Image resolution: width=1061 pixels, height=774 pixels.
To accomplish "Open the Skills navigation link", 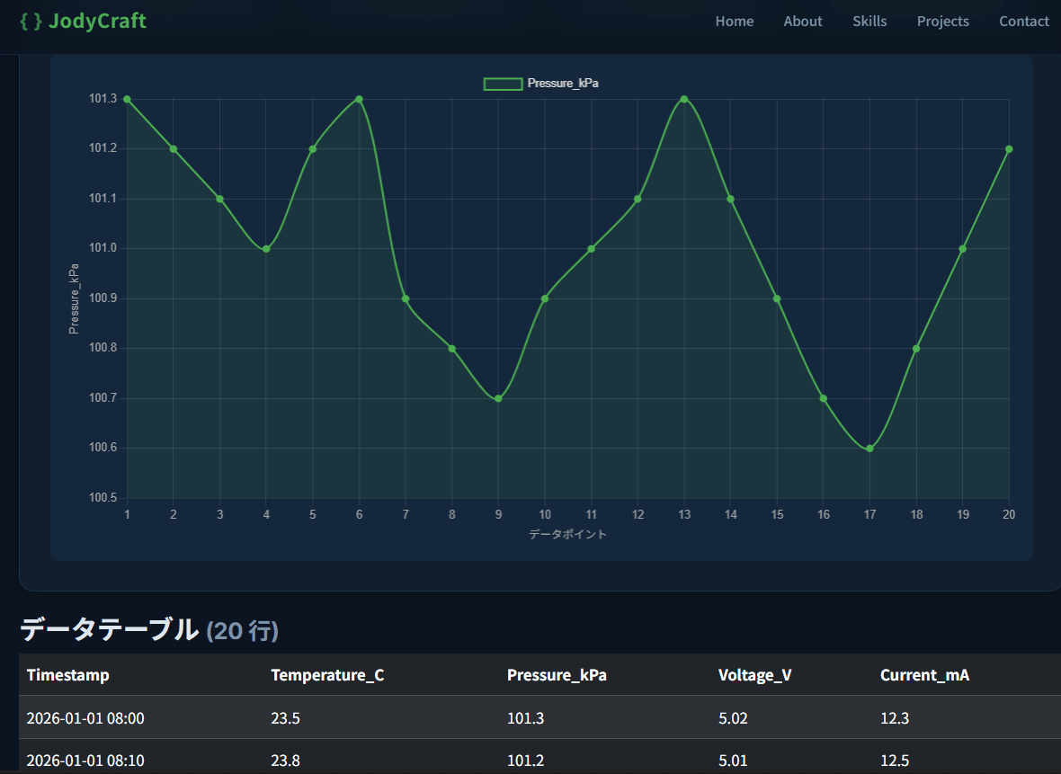I will [869, 21].
